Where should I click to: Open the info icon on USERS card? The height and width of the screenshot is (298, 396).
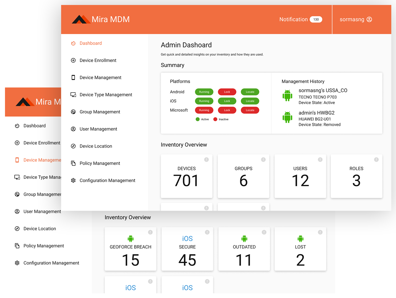click(320, 159)
